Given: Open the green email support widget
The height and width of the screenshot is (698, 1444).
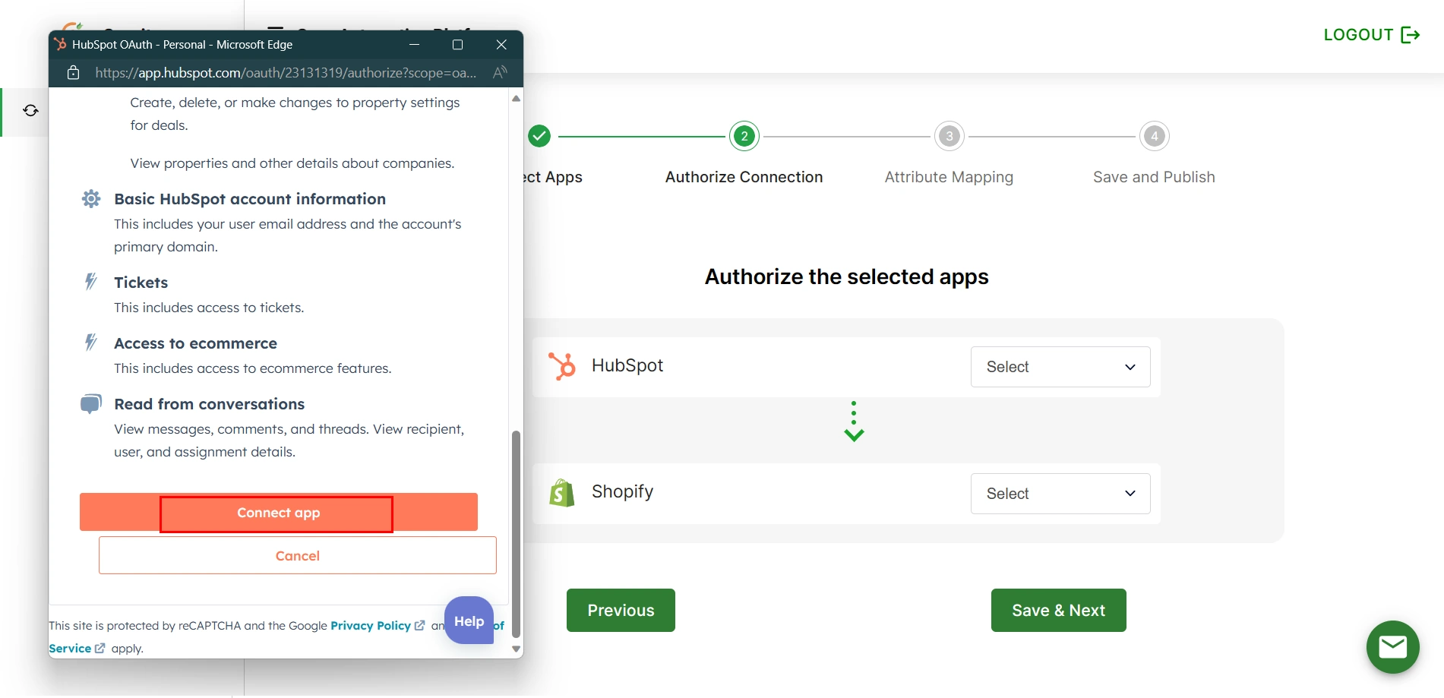Looking at the screenshot, I should click(1392, 646).
